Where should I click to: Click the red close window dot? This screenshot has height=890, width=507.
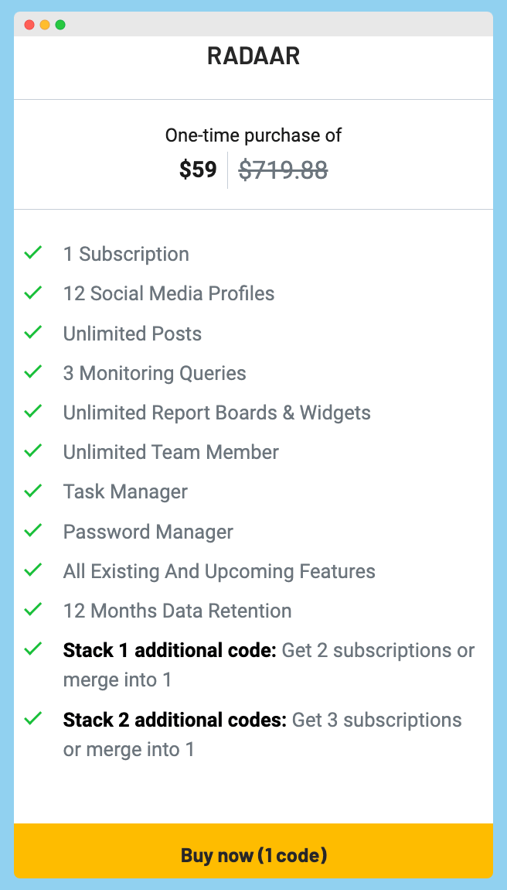click(x=29, y=25)
